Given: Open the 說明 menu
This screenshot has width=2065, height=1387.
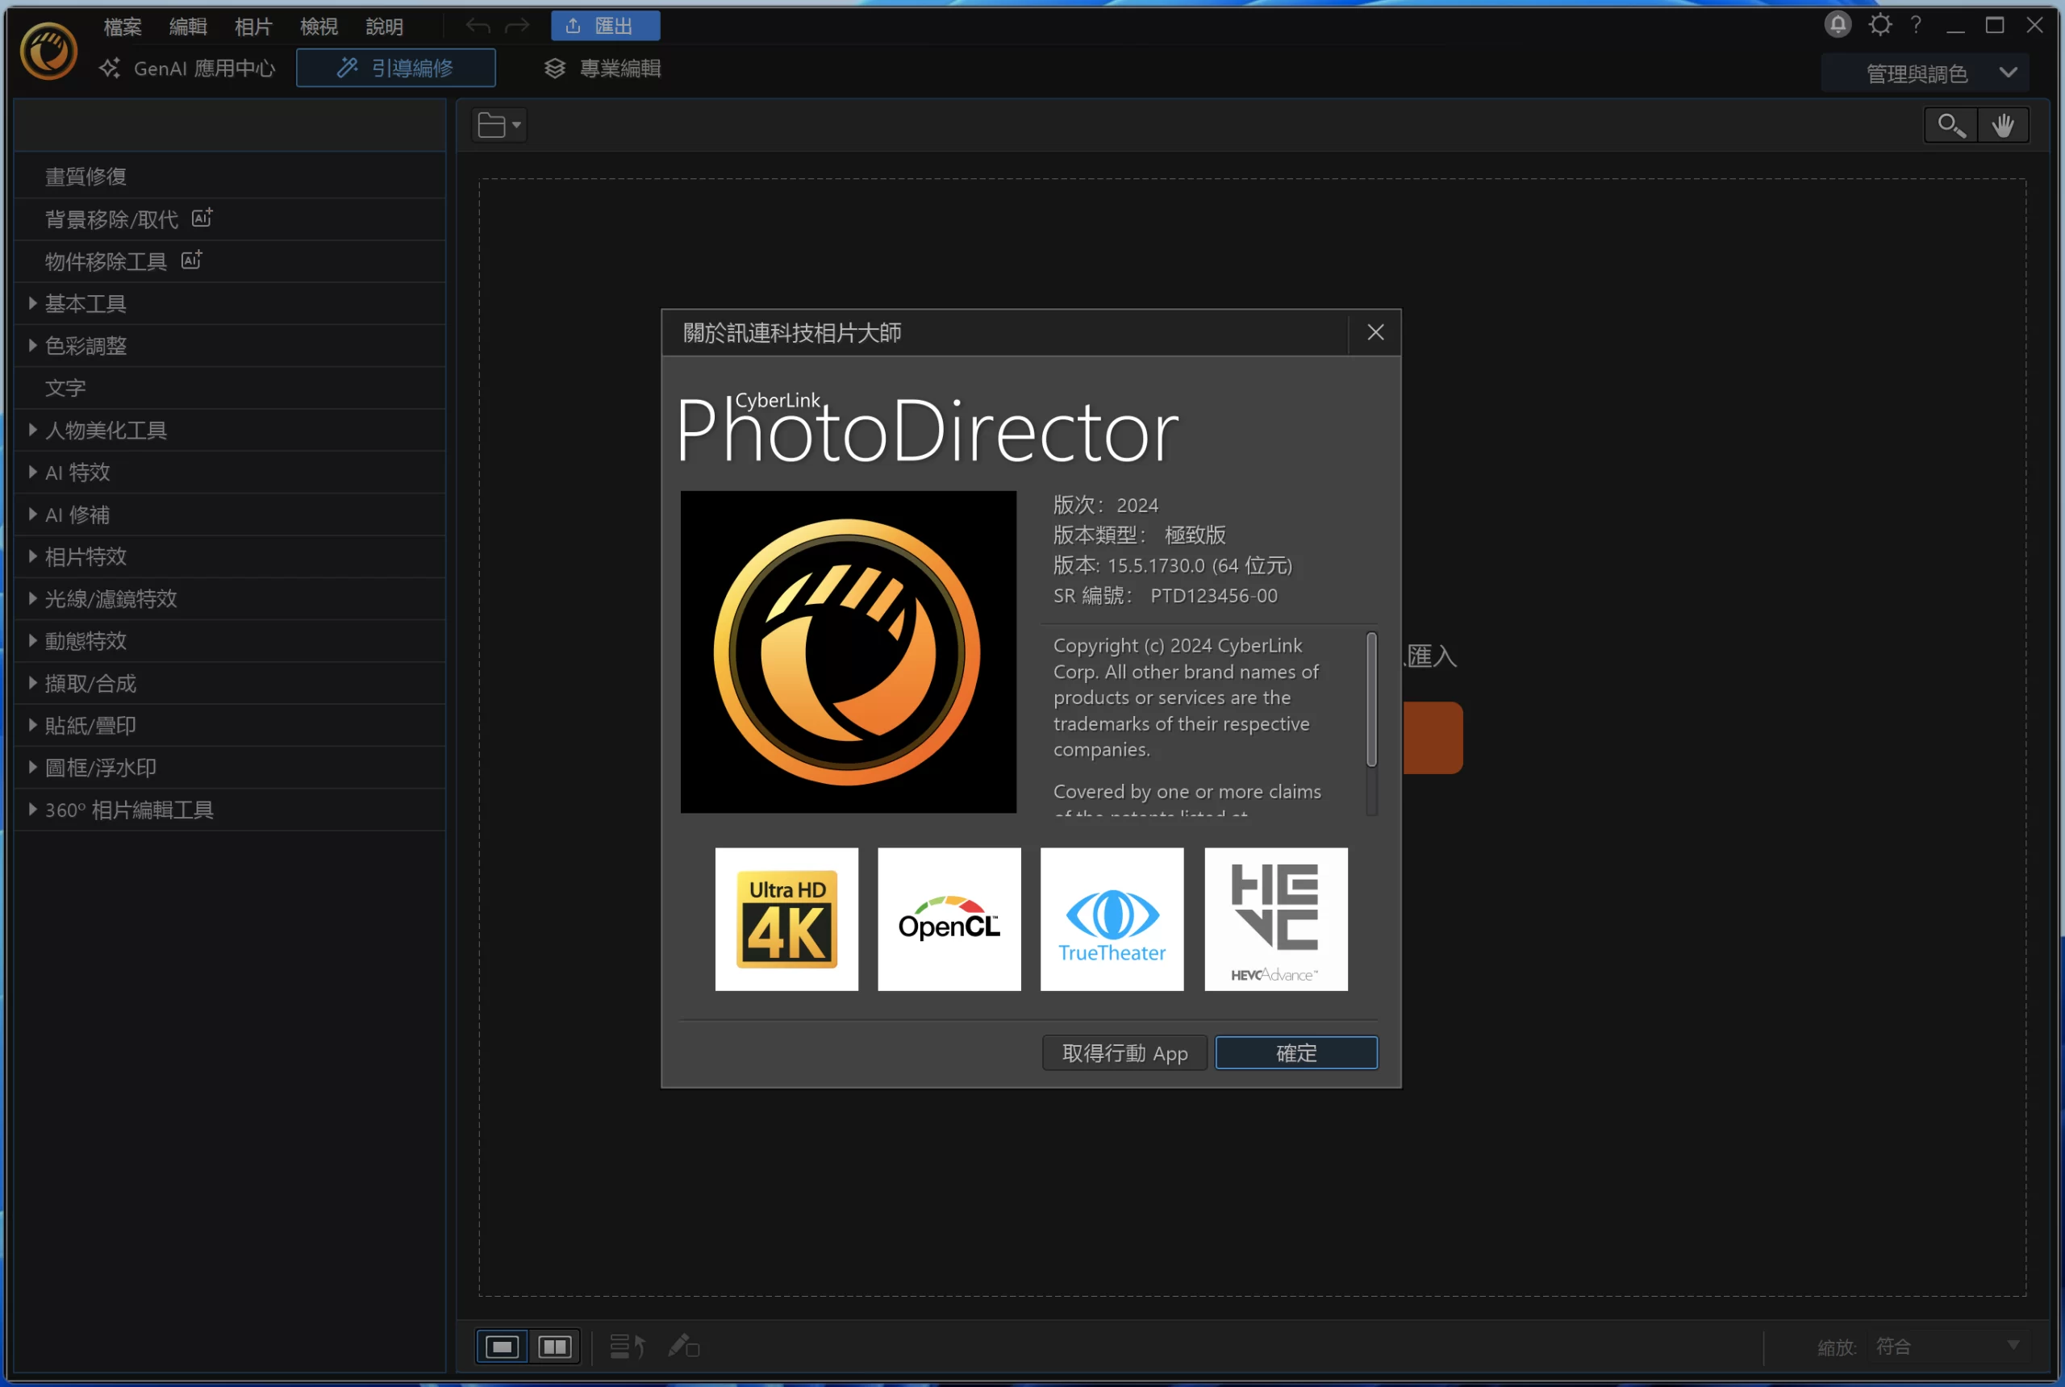Looking at the screenshot, I should [x=384, y=27].
